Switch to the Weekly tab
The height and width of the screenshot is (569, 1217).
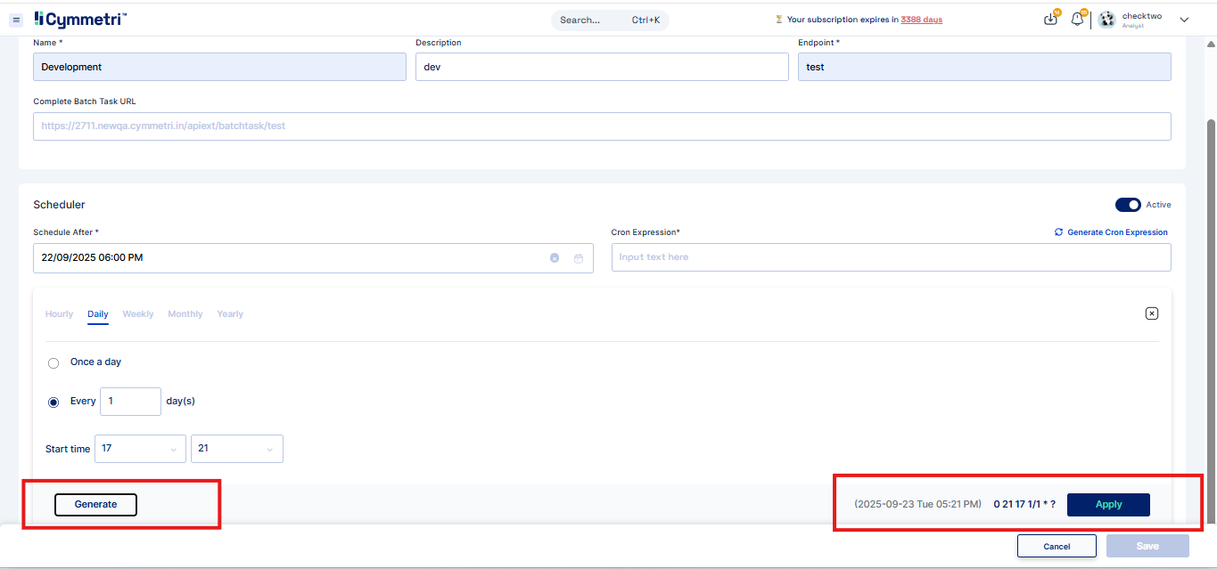point(138,314)
